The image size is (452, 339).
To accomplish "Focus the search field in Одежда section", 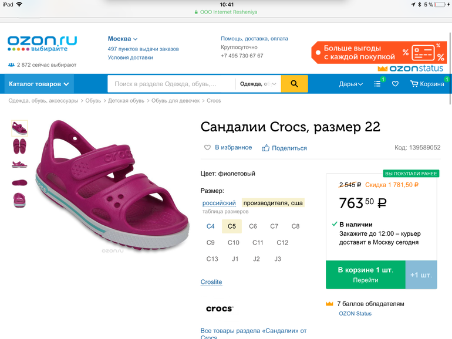I will click(x=171, y=84).
